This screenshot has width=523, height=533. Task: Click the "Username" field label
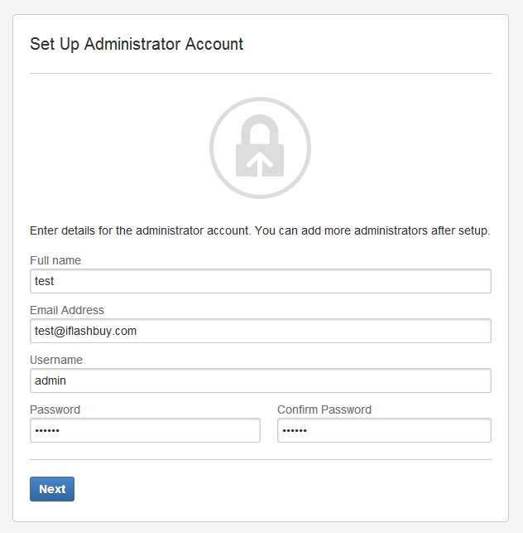[56, 360]
